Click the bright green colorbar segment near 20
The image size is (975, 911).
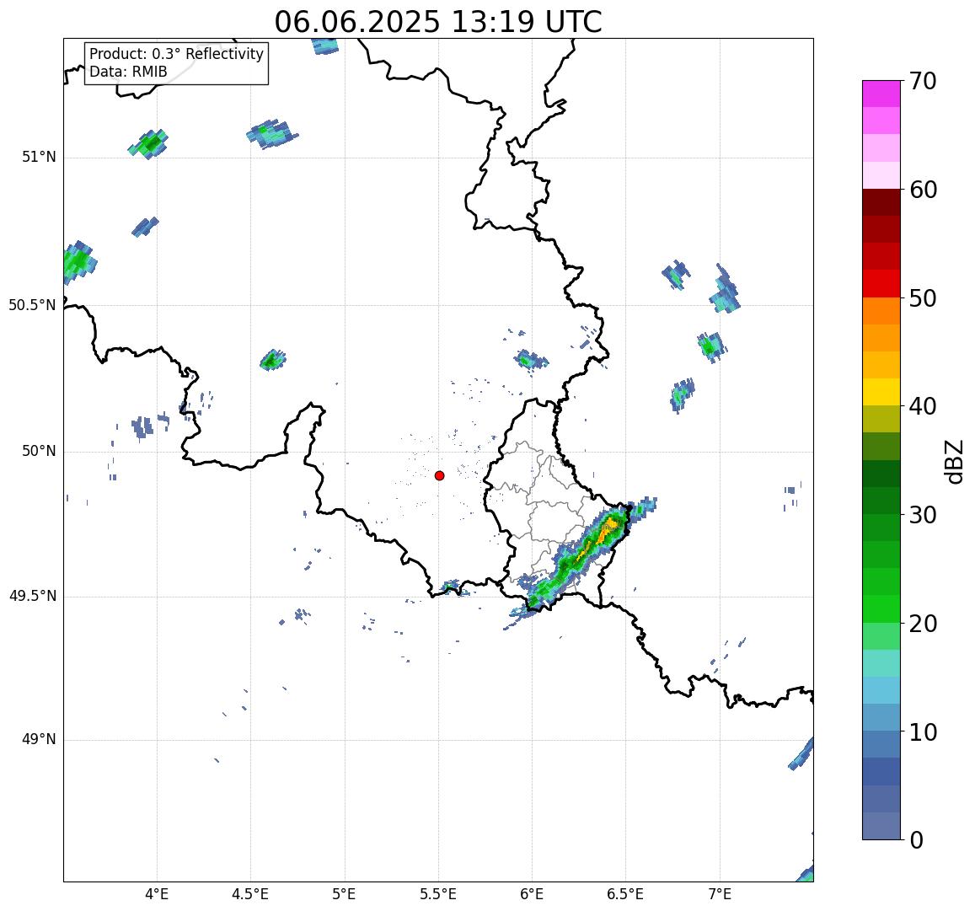point(881,608)
